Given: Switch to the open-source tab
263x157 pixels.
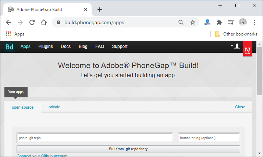Looking at the screenshot, I should (23, 107).
